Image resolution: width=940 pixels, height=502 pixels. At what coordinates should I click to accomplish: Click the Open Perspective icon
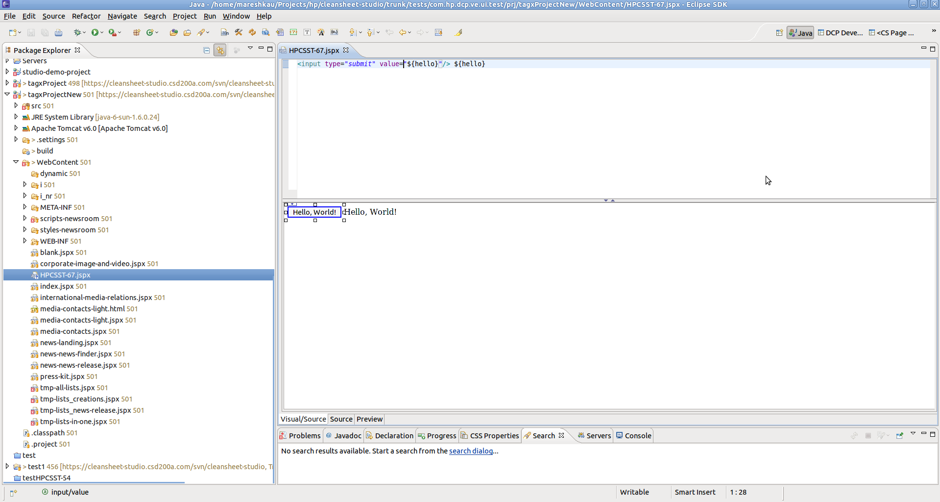coord(779,33)
